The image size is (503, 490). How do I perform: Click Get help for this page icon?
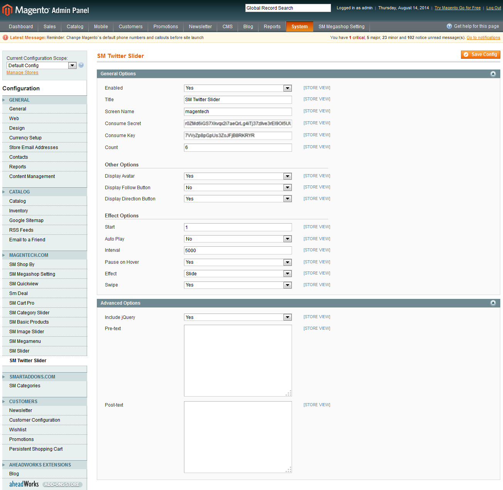tap(449, 26)
